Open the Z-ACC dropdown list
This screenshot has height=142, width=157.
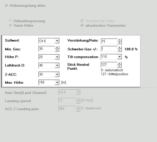pos(57,74)
